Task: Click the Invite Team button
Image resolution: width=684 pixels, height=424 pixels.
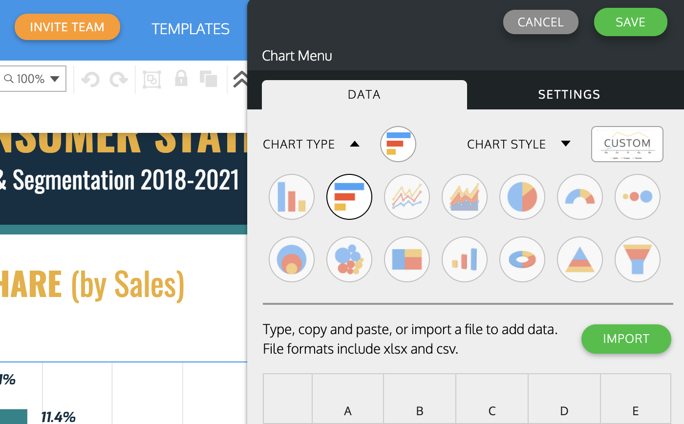Action: pos(67,27)
